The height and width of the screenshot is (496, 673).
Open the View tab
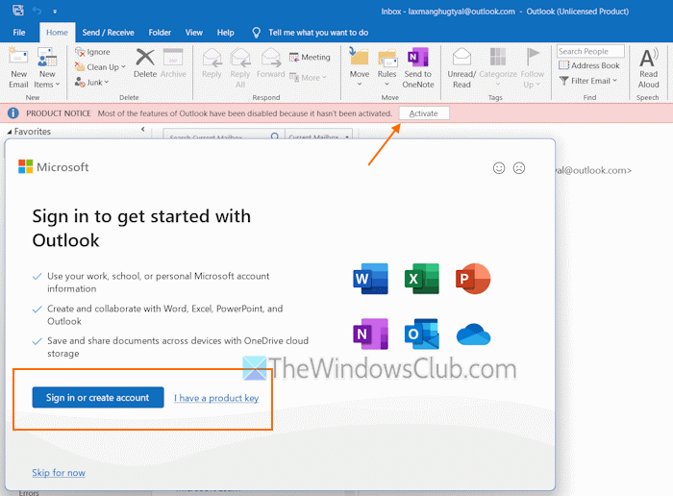194,33
